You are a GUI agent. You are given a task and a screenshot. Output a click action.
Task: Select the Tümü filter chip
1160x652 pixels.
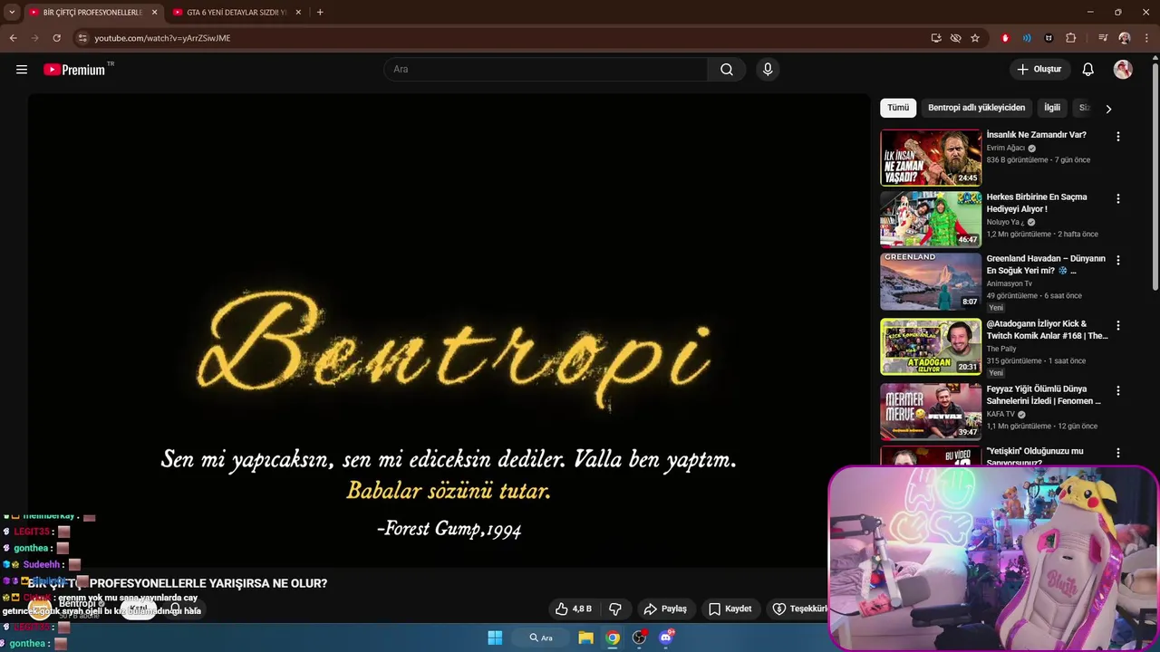898,108
